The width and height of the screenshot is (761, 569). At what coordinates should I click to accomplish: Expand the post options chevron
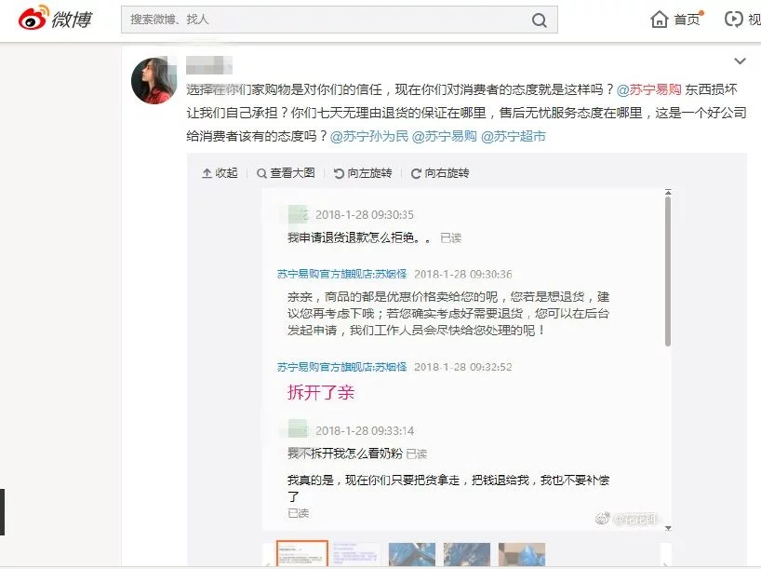740,61
